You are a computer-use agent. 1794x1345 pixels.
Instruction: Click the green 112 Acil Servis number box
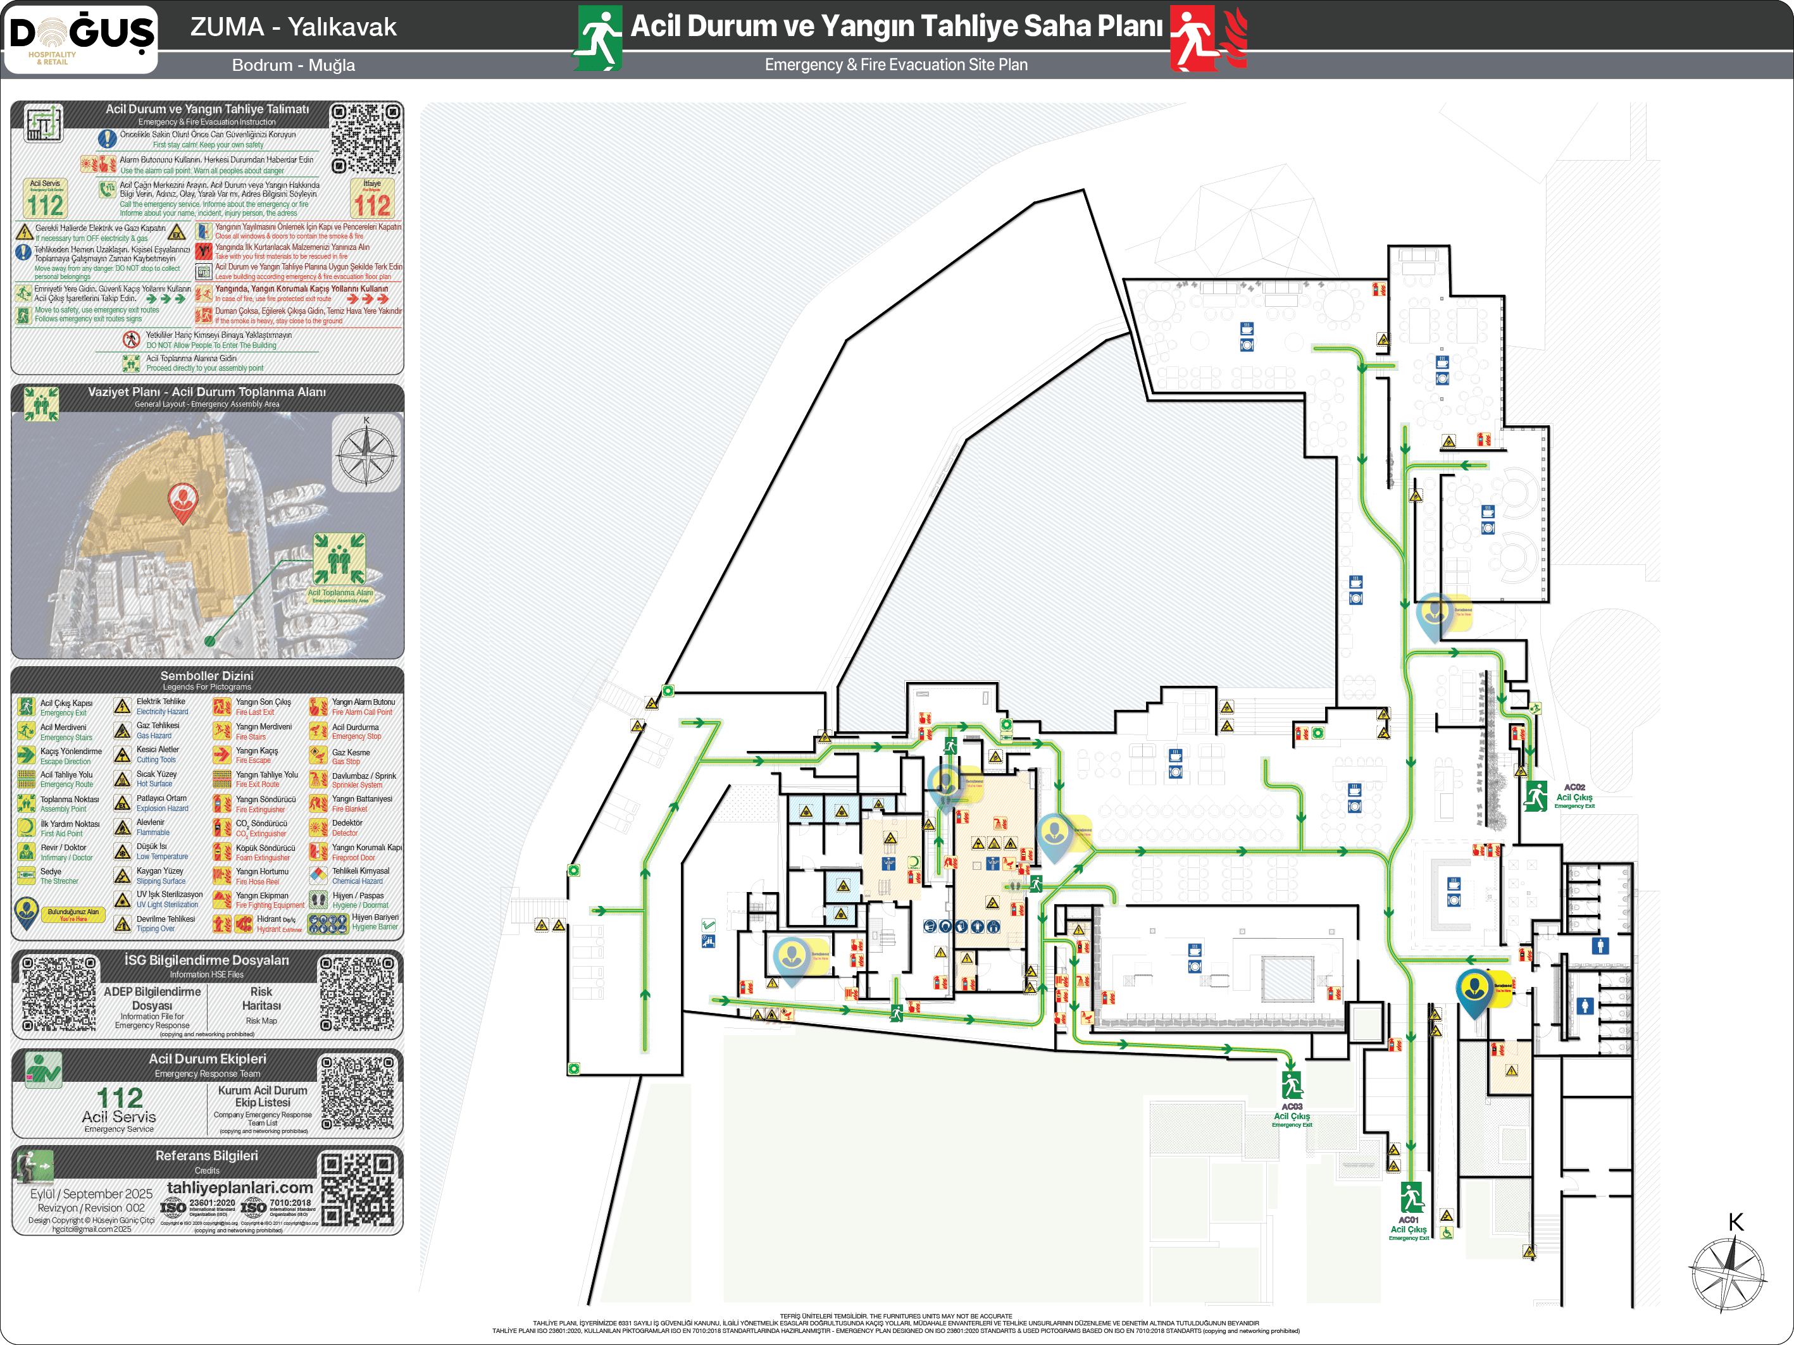(x=44, y=199)
